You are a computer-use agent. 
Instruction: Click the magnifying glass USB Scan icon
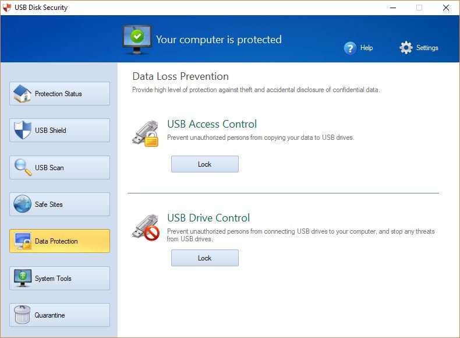pyautogui.click(x=23, y=167)
